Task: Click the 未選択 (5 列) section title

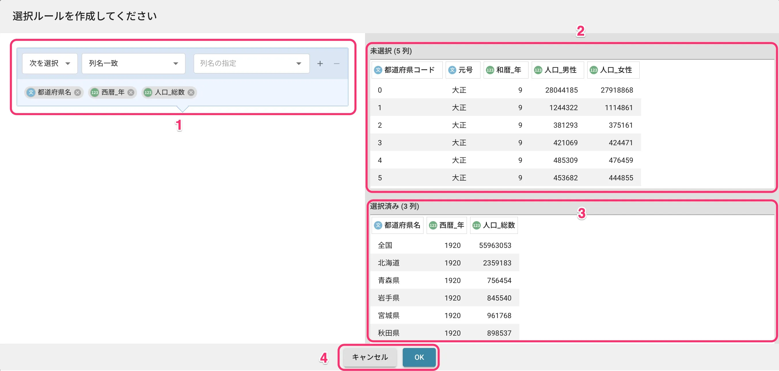Action: coord(391,51)
